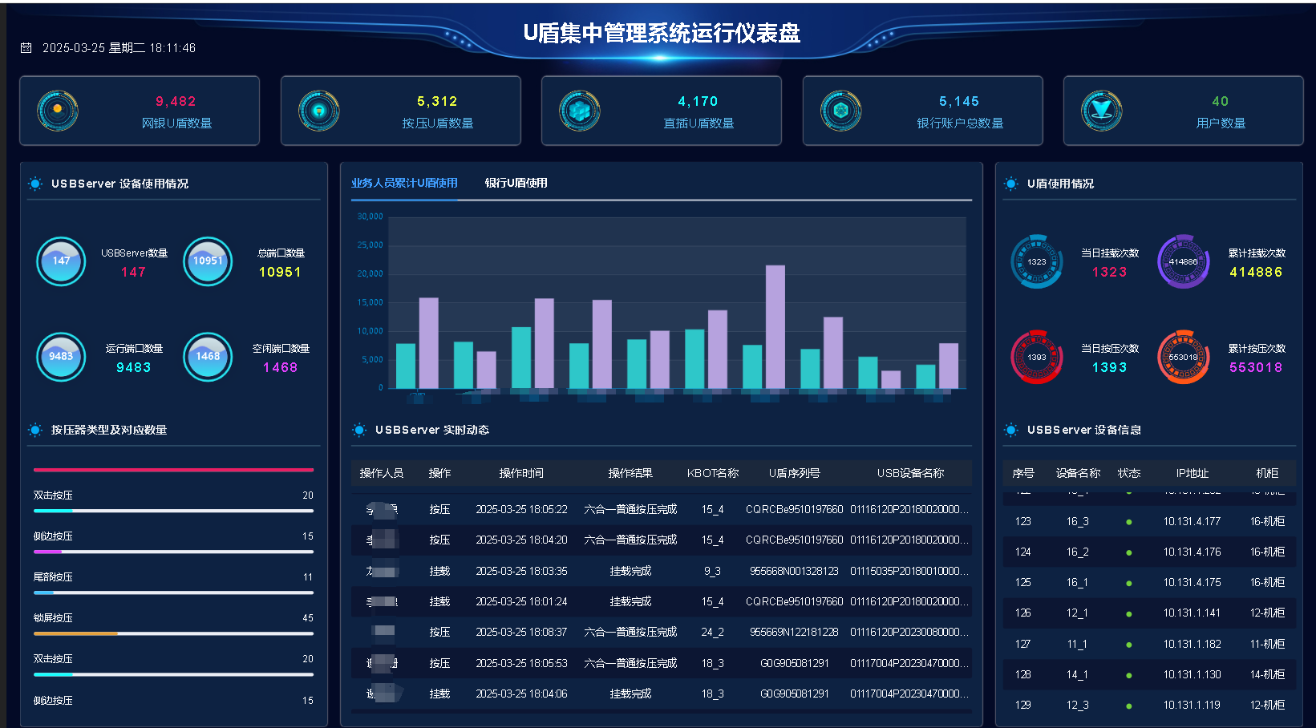Screen dimensions: 1316x728
Task: Click the first 双击按压 progress bar
Action: click(x=173, y=511)
